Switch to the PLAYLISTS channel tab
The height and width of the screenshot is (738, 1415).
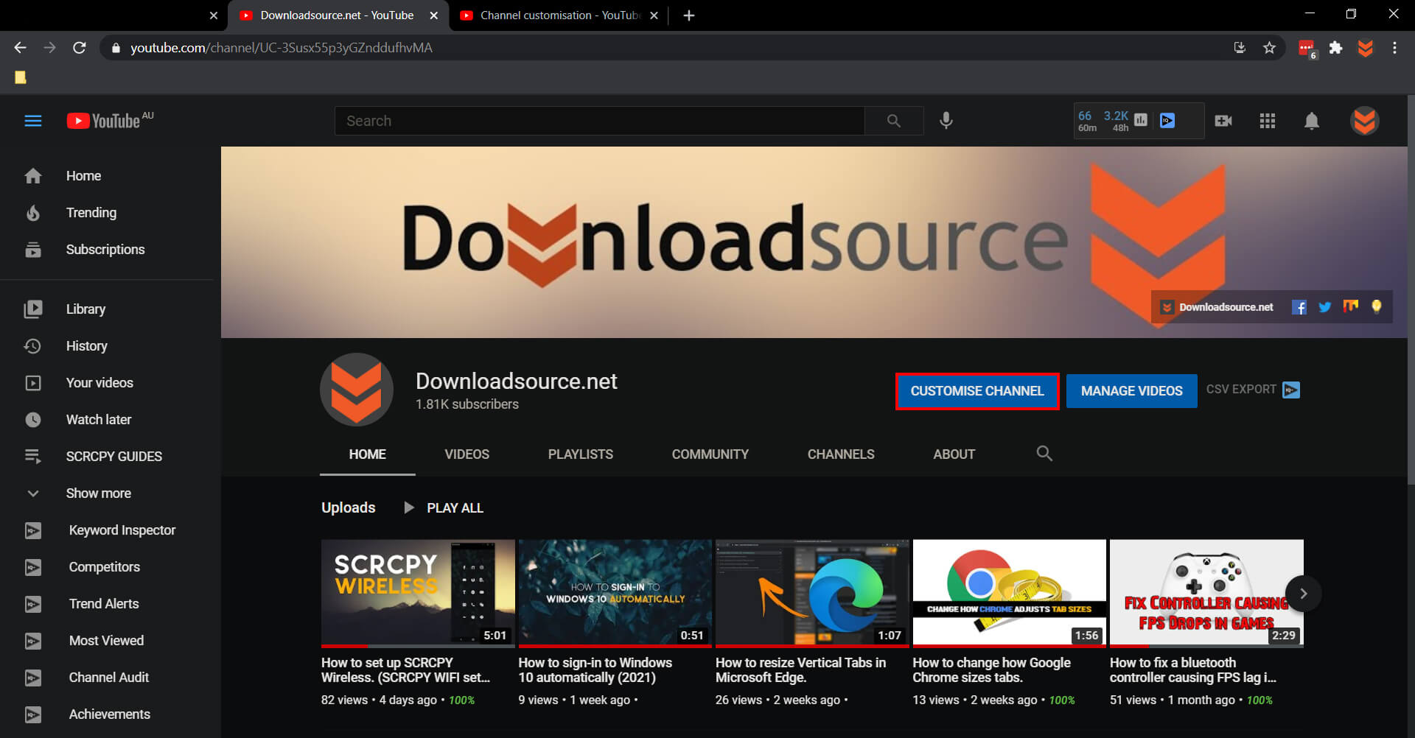tap(580, 454)
